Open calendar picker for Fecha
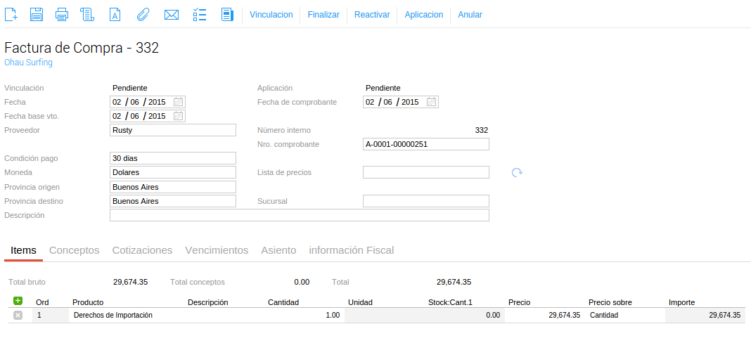 [178, 101]
